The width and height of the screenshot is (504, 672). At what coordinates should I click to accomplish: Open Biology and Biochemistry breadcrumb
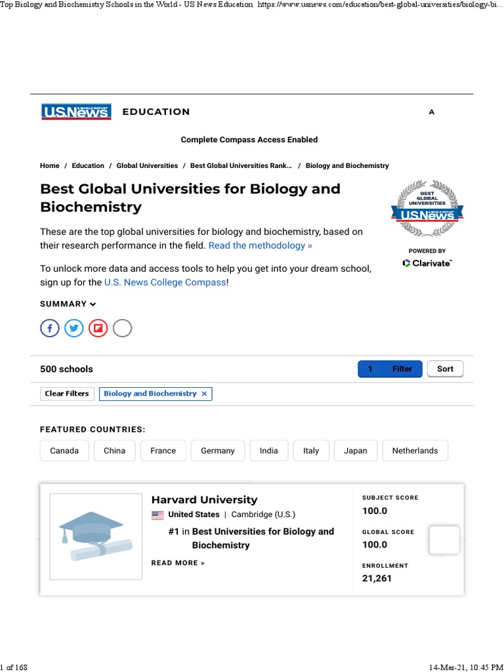(347, 166)
